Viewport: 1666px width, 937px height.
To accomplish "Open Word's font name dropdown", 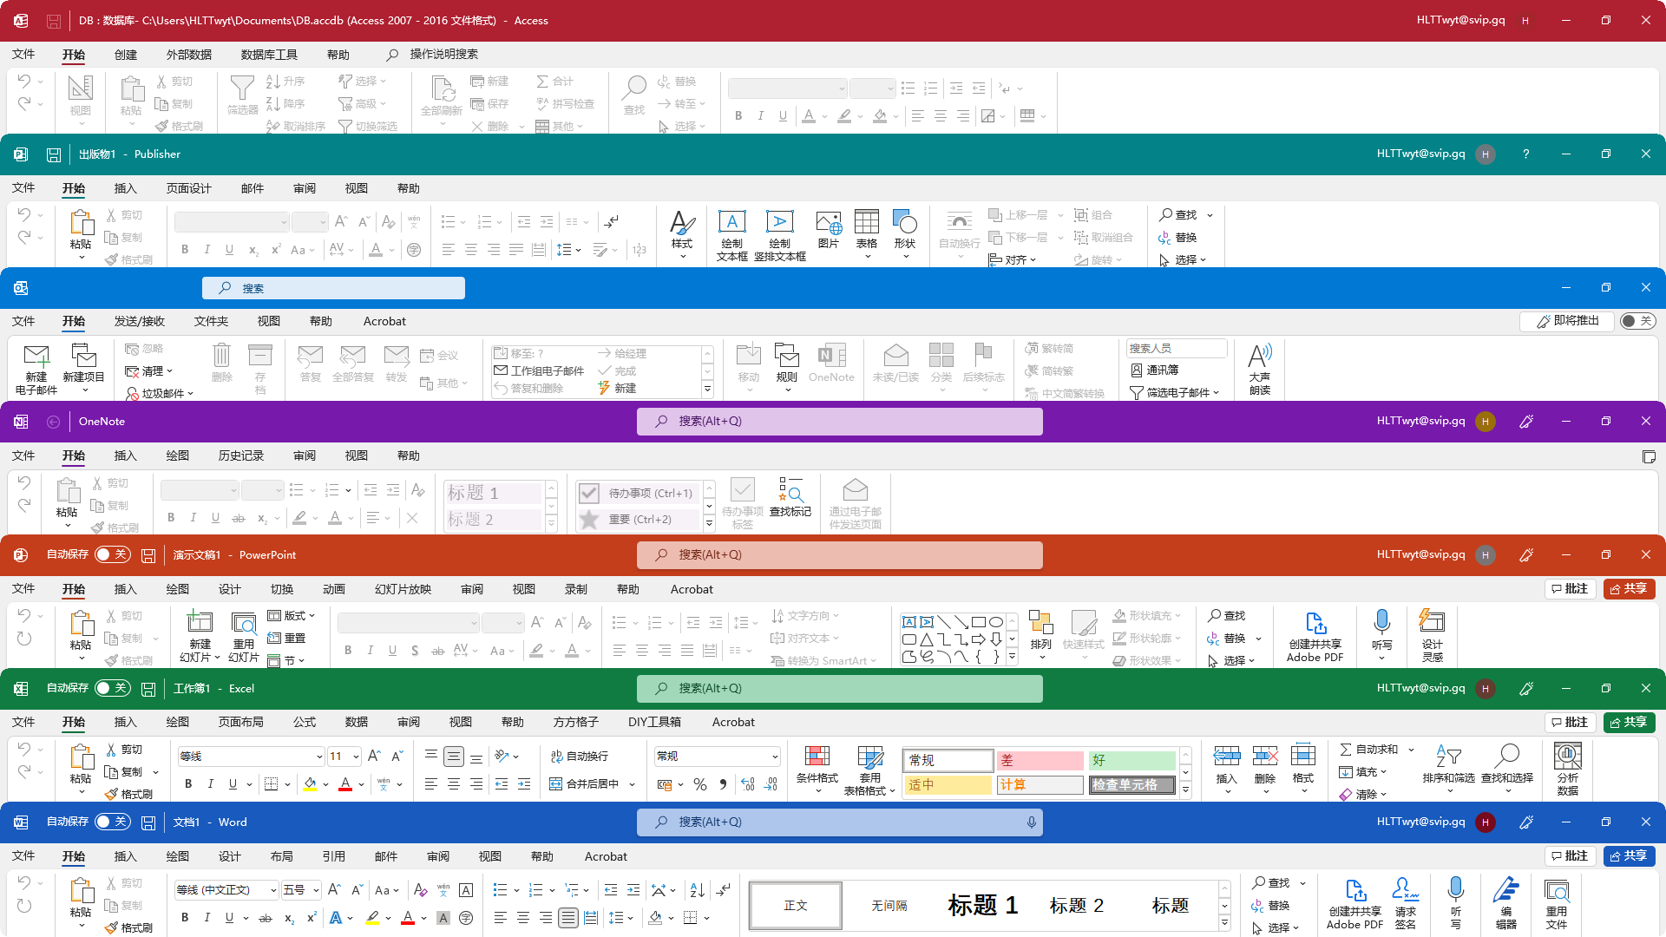I will (x=273, y=890).
